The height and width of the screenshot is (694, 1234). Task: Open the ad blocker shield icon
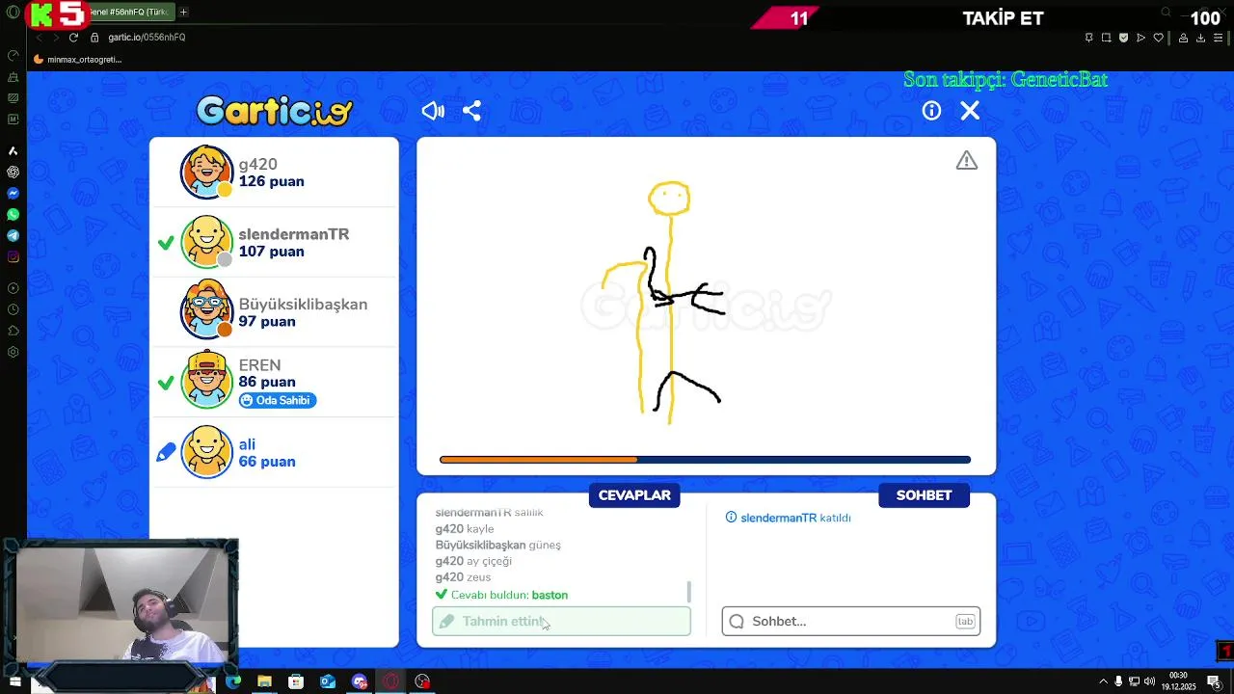[x=1123, y=38]
